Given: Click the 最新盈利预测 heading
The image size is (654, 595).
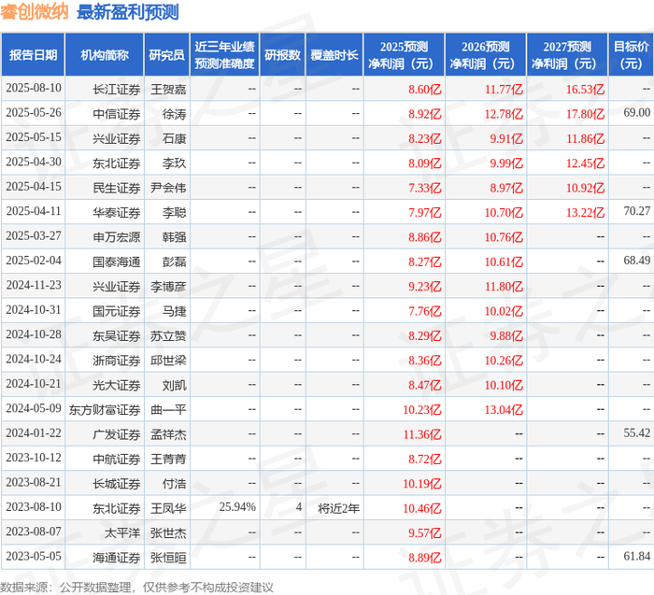Looking at the screenshot, I should pyautogui.click(x=128, y=12).
